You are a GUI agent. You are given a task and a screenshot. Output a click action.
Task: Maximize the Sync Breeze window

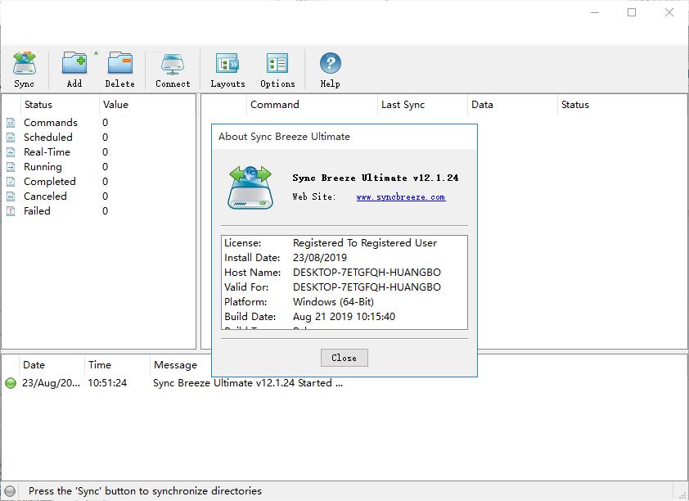coord(632,12)
